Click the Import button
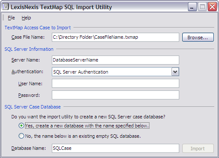Viewport: 219px width, 158px height. (198, 149)
